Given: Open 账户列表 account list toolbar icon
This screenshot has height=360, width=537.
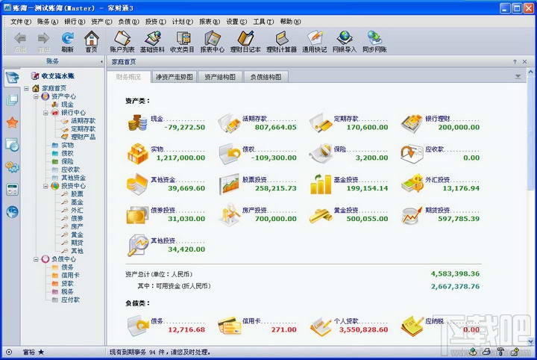Looking at the screenshot, I should coord(122,42).
